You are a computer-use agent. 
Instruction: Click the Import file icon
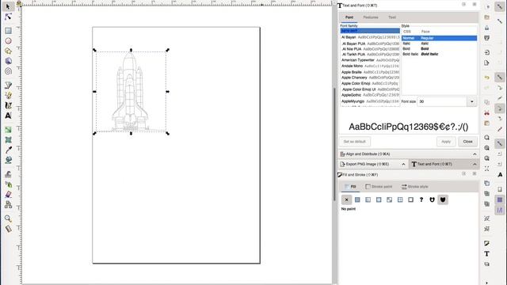(486, 52)
